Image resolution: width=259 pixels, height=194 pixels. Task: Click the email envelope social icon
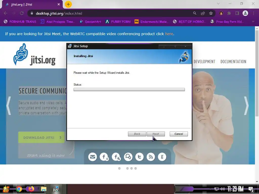93,157
